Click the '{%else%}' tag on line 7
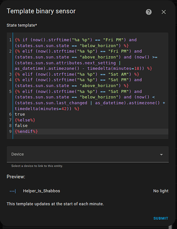This screenshot has height=229, width=177. pyautogui.click(x=25, y=120)
